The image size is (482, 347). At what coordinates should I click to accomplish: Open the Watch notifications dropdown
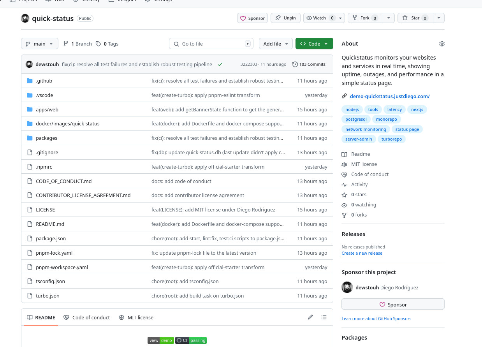(324, 18)
